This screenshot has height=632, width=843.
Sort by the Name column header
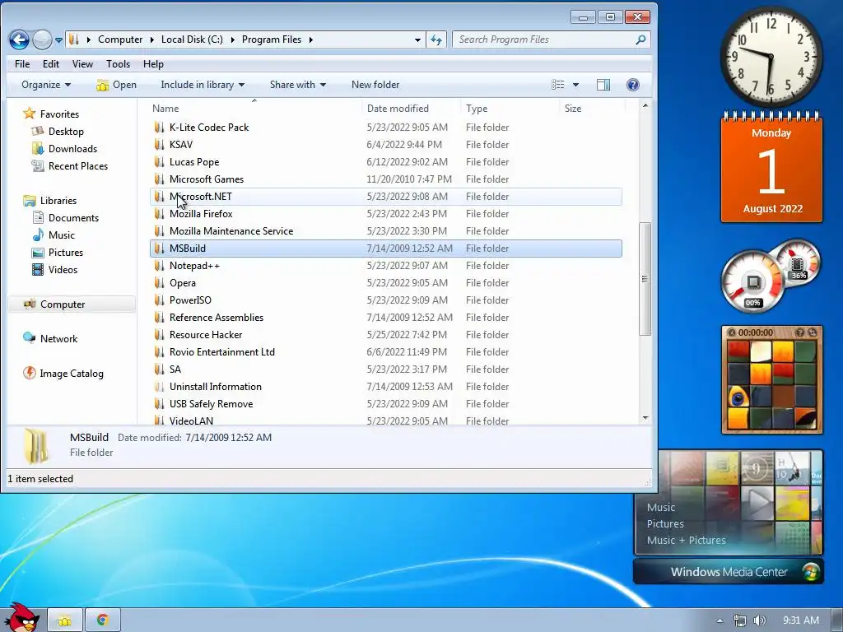[x=165, y=109]
